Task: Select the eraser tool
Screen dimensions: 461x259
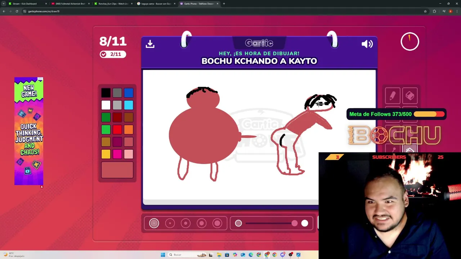Action: click(x=410, y=96)
